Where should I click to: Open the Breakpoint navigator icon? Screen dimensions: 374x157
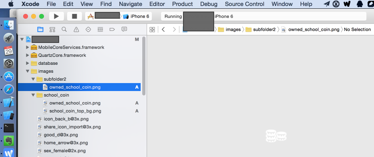pos(112,29)
